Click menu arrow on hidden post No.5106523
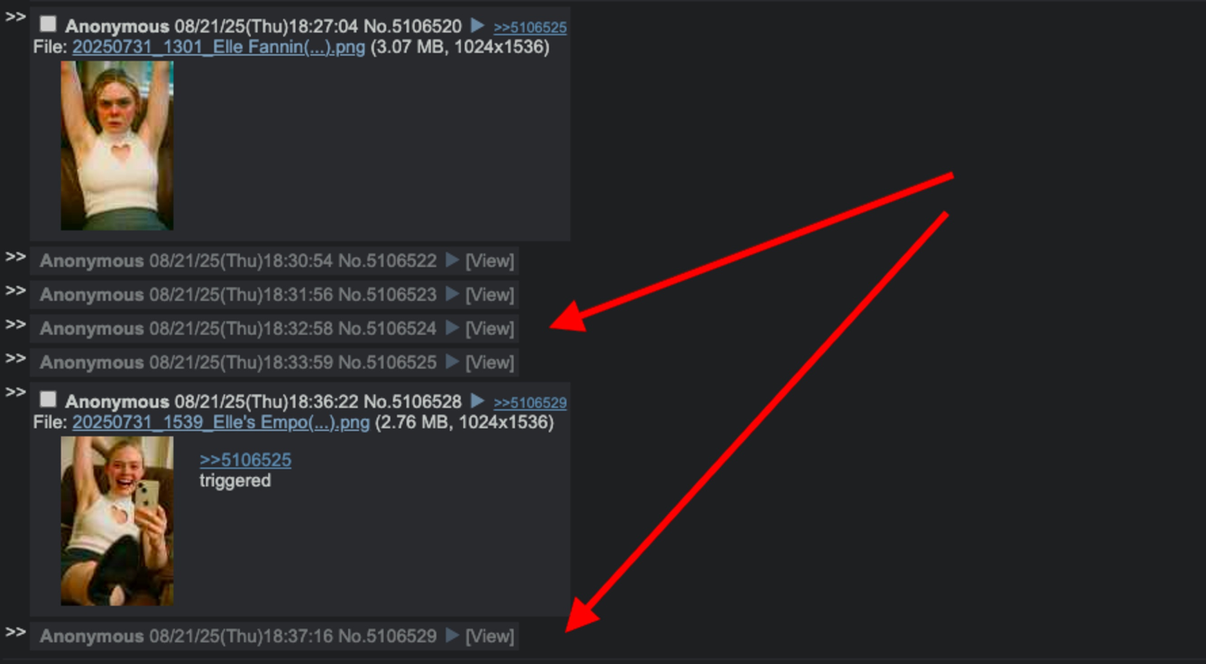The height and width of the screenshot is (664, 1206). click(x=452, y=294)
